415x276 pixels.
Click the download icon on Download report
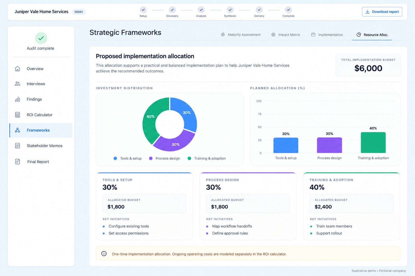click(x=367, y=12)
